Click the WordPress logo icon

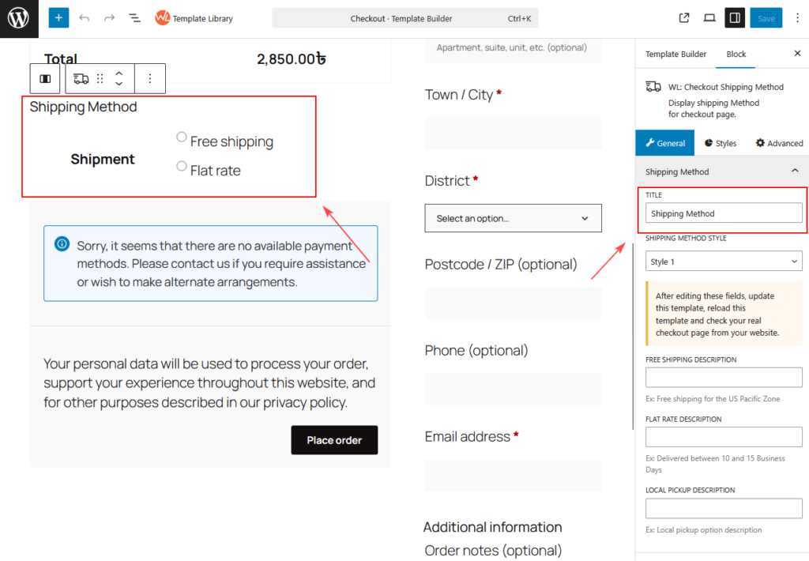pyautogui.click(x=19, y=18)
